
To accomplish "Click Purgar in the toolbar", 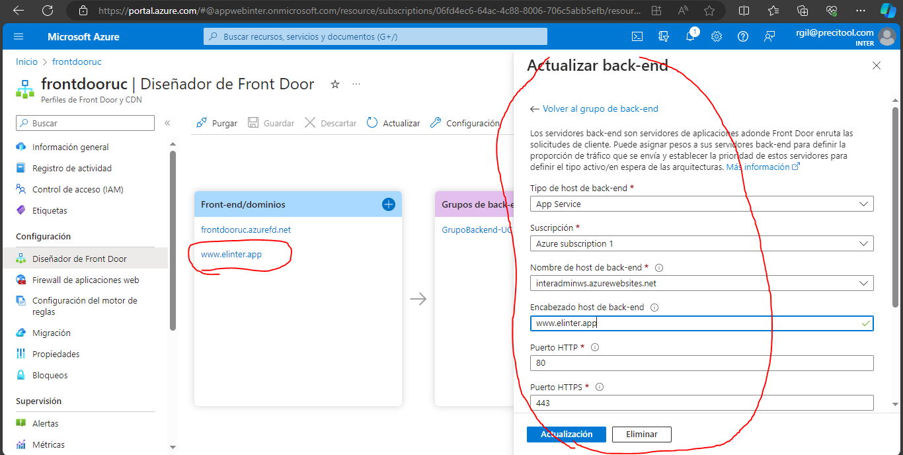I will 217,123.
